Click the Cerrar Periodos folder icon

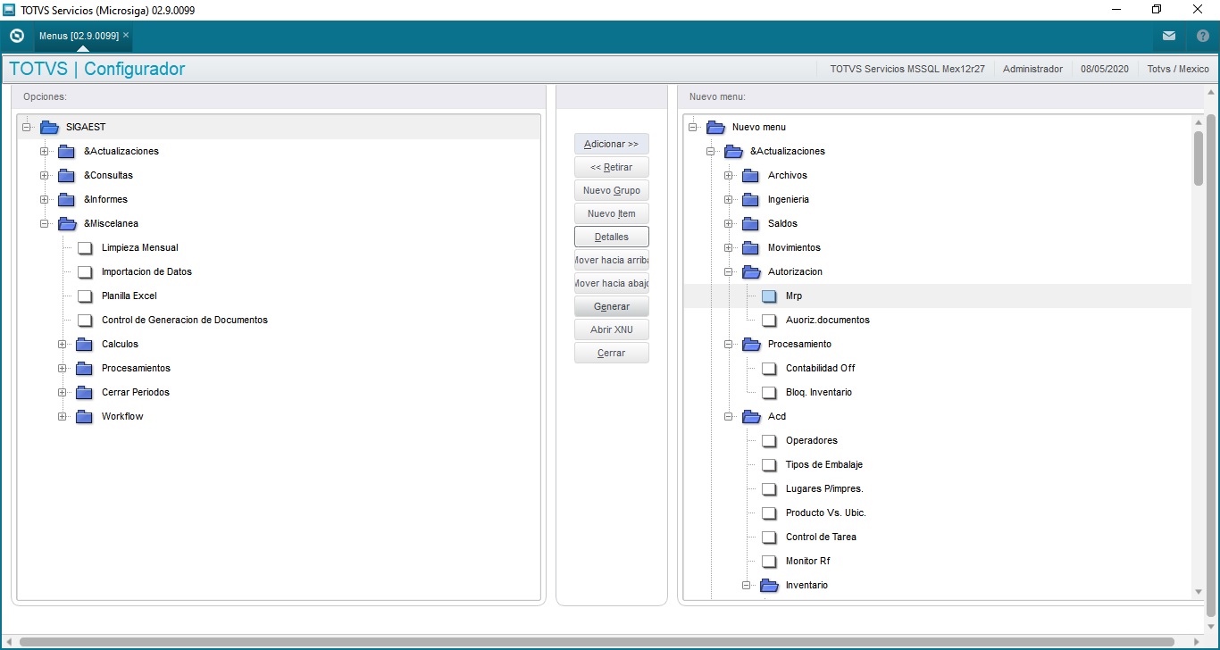(84, 392)
